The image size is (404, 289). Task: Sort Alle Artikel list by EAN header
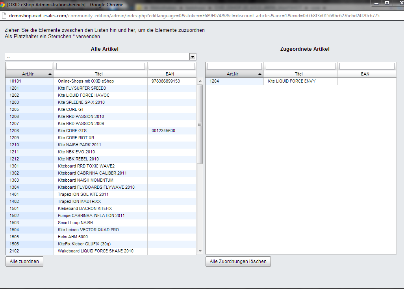click(x=170, y=74)
